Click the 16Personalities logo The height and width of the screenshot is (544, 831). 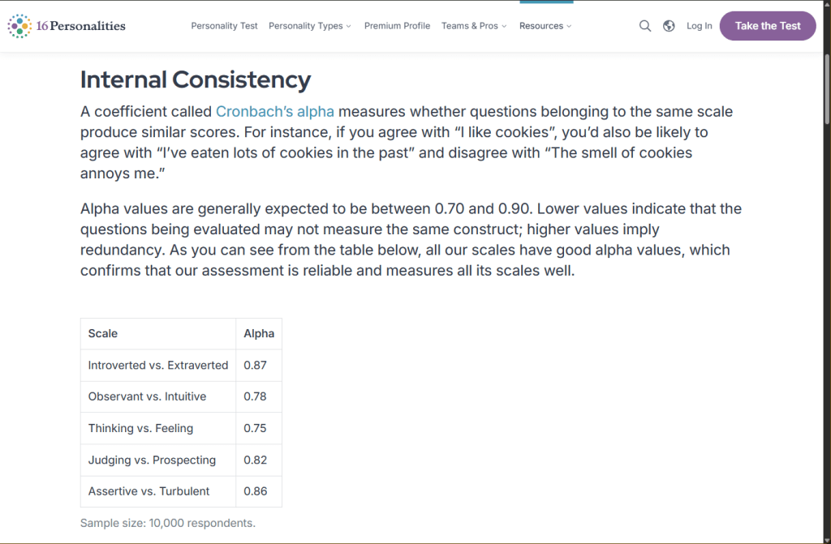point(67,26)
